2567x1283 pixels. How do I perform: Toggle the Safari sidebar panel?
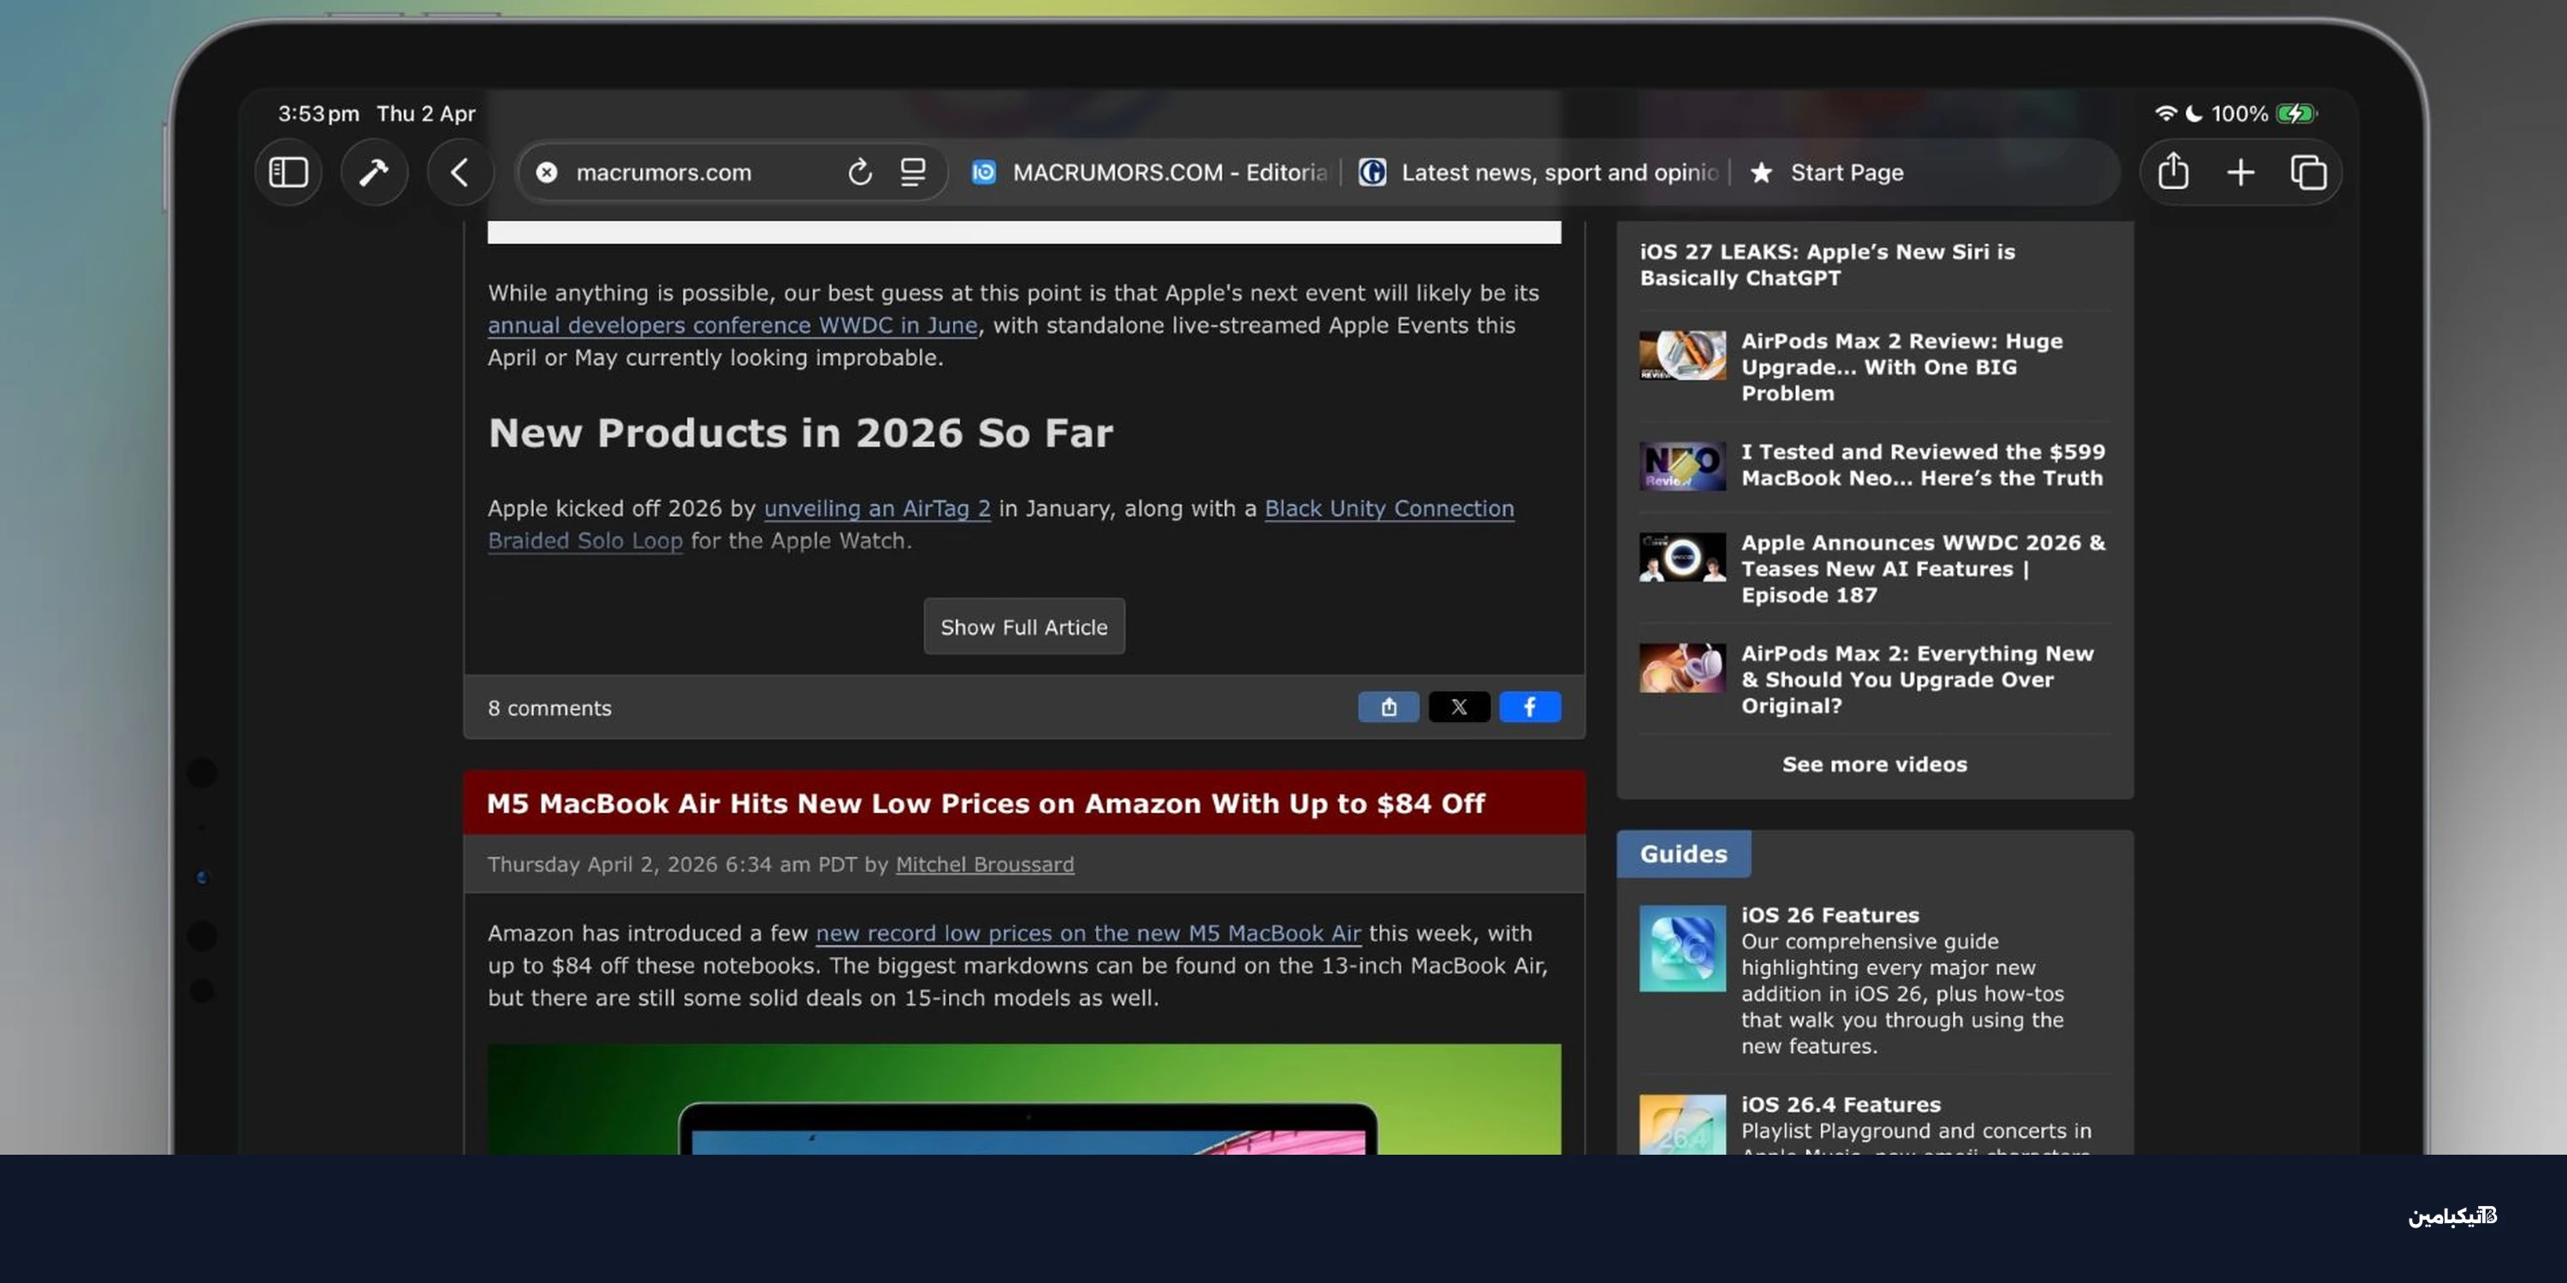click(x=288, y=172)
